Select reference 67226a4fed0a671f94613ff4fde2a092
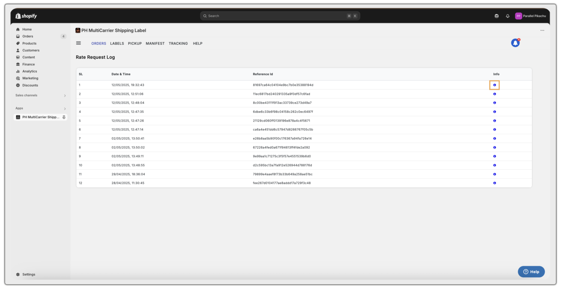The image size is (561, 289). [281, 147]
